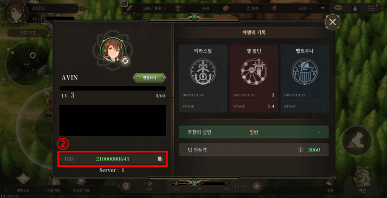Image resolution: width=387 pixels, height=198 pixels.
Task: Add stamina with plus next to 284/300
Action: [x=165, y=9]
